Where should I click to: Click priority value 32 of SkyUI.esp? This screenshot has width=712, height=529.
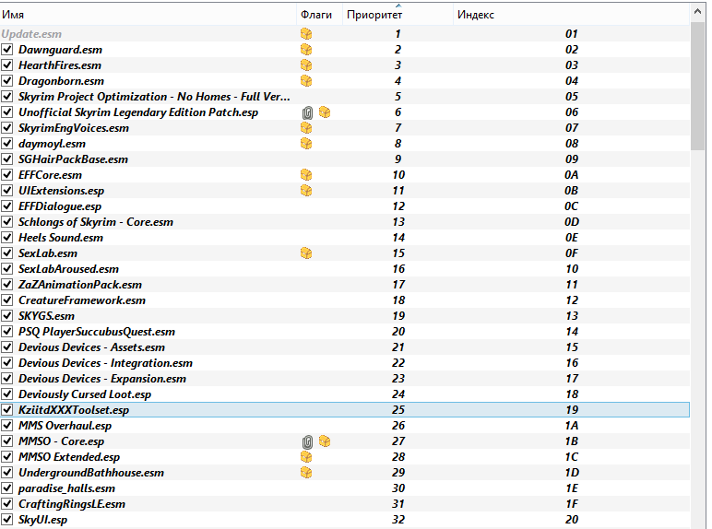(x=398, y=520)
